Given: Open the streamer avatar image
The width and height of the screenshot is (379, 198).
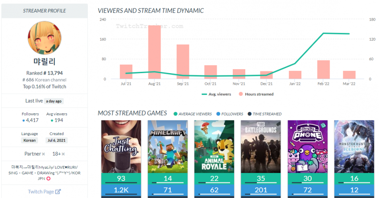Looking at the screenshot, I should click(45, 38).
